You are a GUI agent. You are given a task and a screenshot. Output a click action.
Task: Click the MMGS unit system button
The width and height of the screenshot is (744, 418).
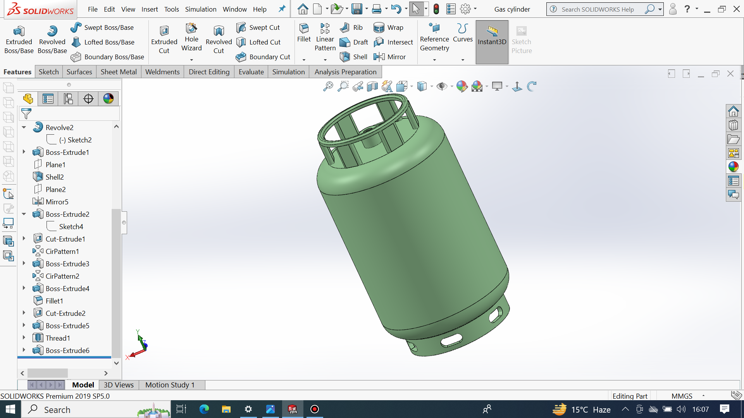pyautogui.click(x=682, y=396)
